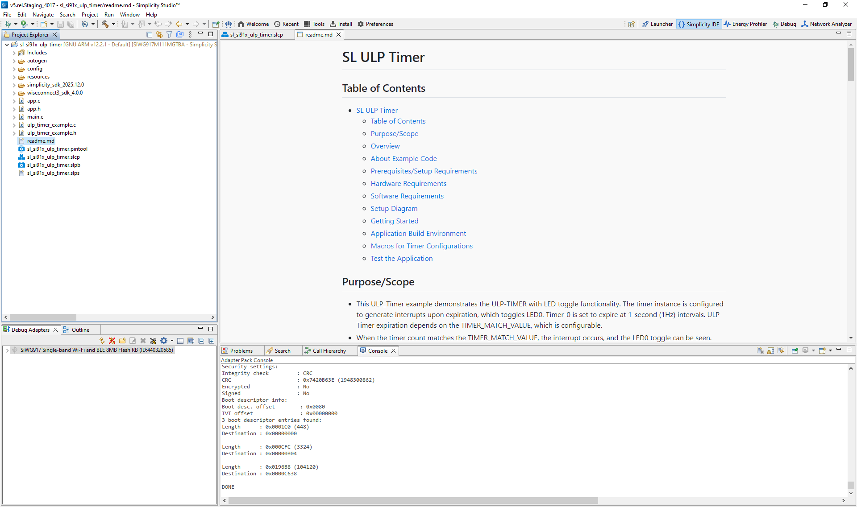Open the adapter settings gear dropdown
This screenshot has height=507, width=857.
tap(172, 341)
